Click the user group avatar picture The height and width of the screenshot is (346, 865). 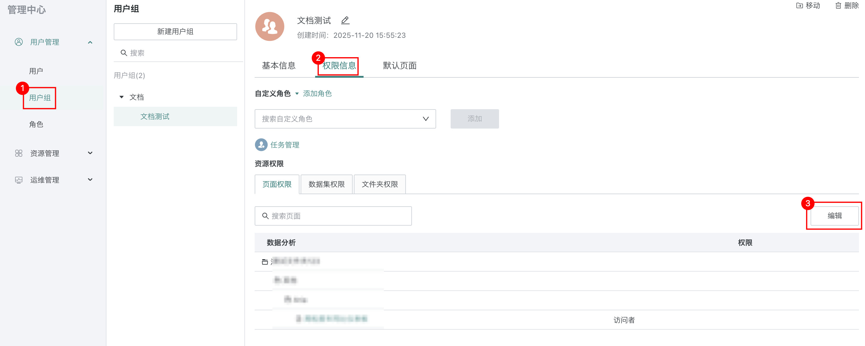coord(270,27)
